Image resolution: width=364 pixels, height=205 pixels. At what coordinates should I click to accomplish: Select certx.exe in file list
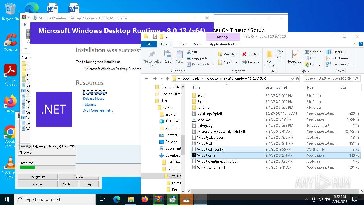tap(275, 120)
